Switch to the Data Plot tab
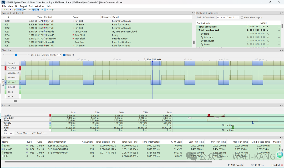The height and width of the screenshot is (168, 284). coord(22,133)
